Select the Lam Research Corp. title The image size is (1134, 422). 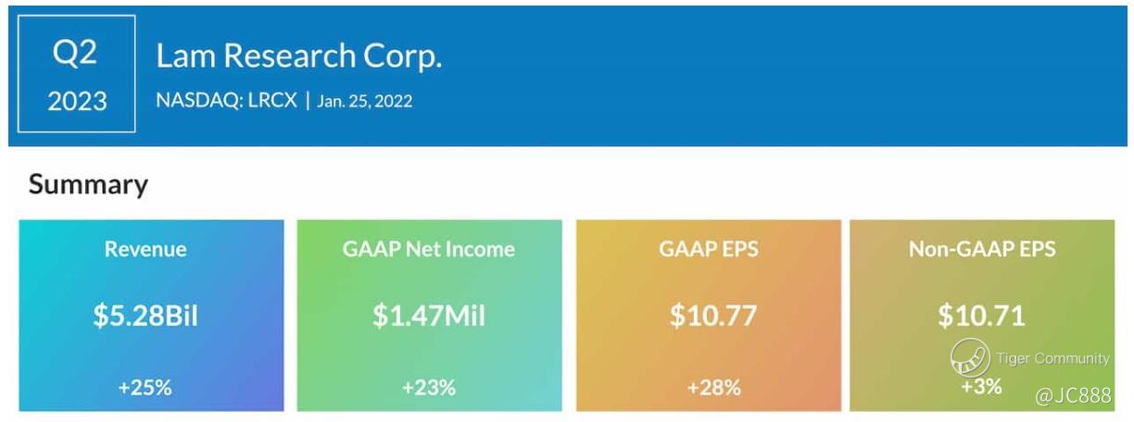click(298, 56)
